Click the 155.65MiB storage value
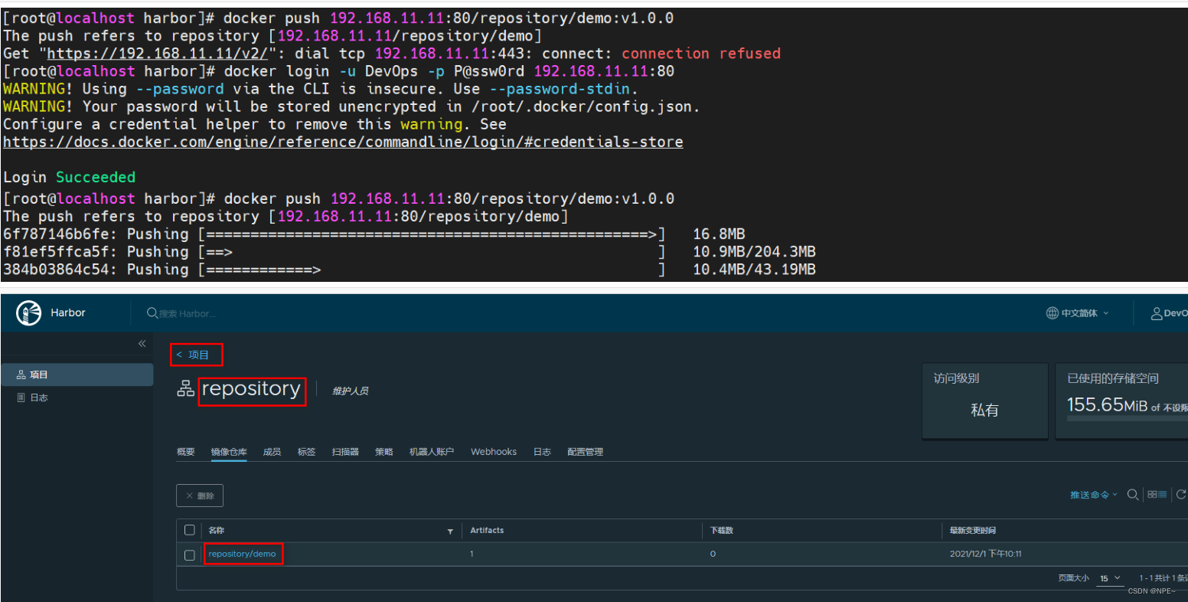The height and width of the screenshot is (602, 1188). (x=1107, y=405)
